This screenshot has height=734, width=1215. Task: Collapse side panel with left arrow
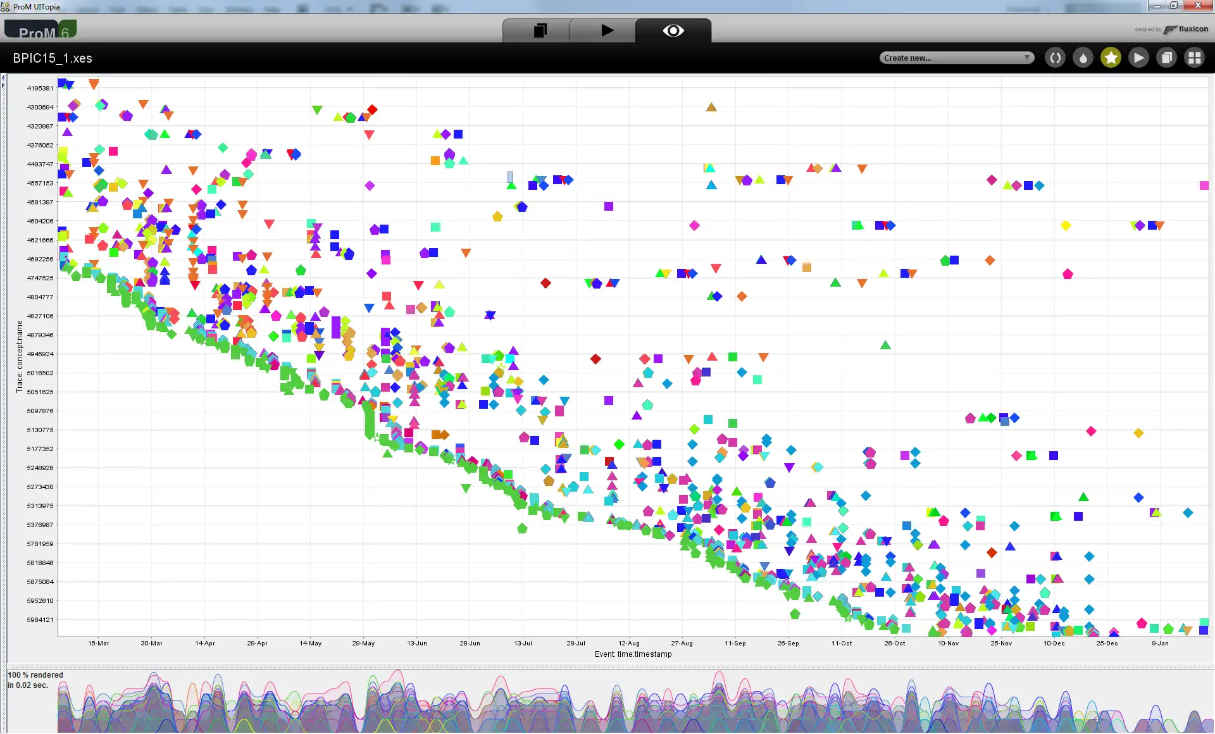[x=3, y=78]
